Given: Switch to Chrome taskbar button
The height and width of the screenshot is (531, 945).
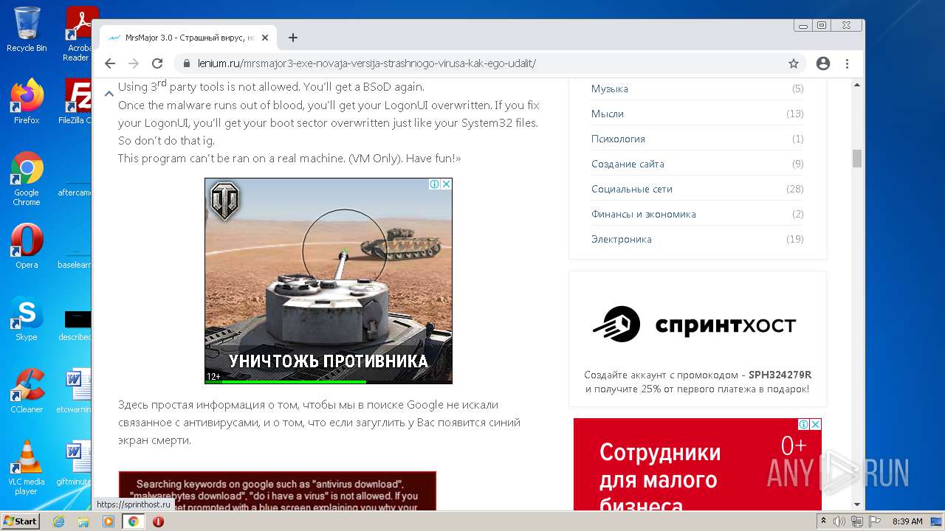Looking at the screenshot, I should click(x=134, y=521).
